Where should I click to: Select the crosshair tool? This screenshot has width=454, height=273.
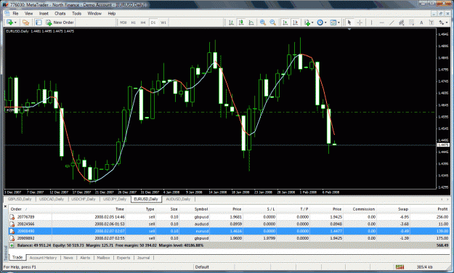[360, 23]
